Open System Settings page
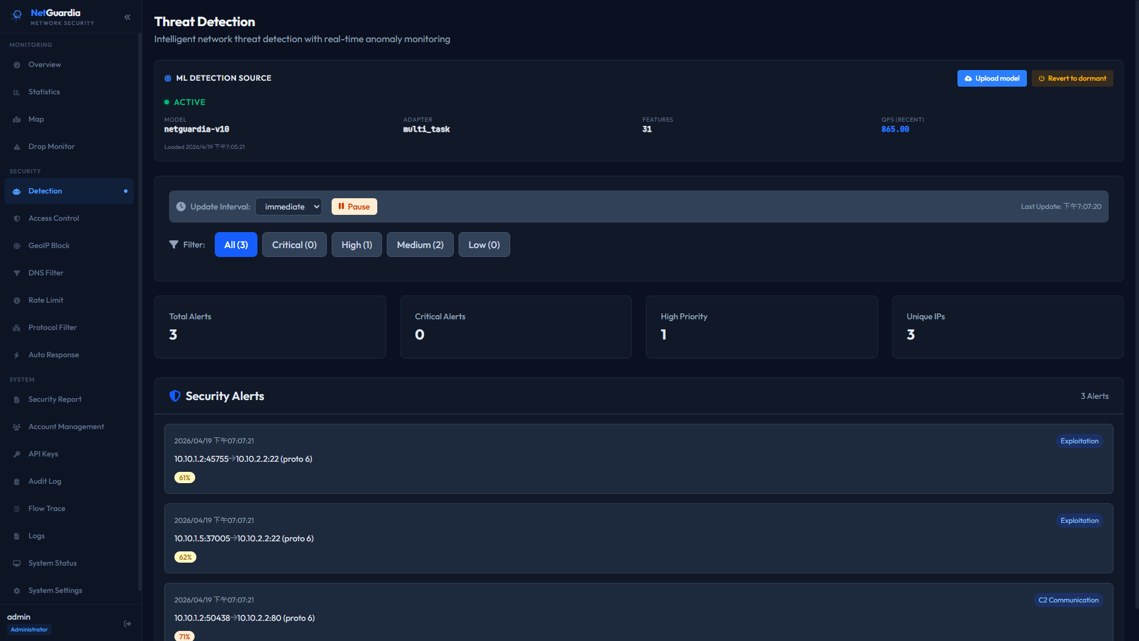The image size is (1139, 641). click(x=69, y=591)
